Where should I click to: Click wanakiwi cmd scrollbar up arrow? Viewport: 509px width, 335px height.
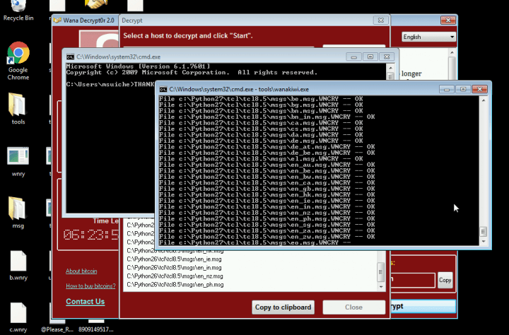(x=484, y=101)
